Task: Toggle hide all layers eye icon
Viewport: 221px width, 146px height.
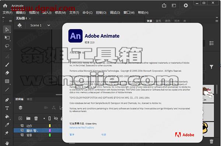Action: (x=56, y=118)
